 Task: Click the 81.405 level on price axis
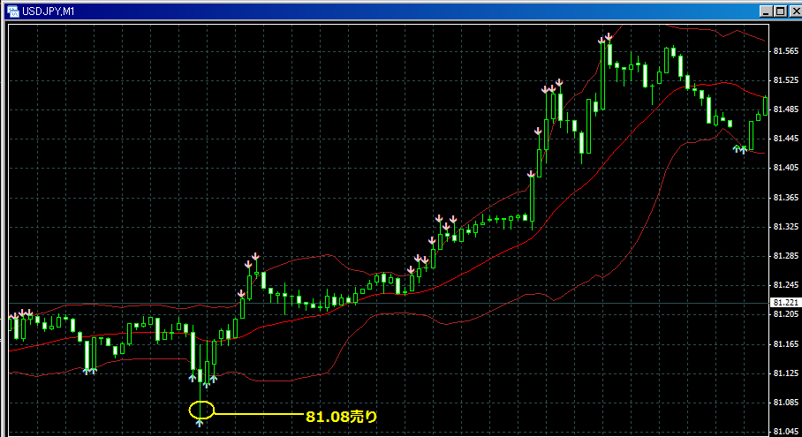click(x=784, y=168)
